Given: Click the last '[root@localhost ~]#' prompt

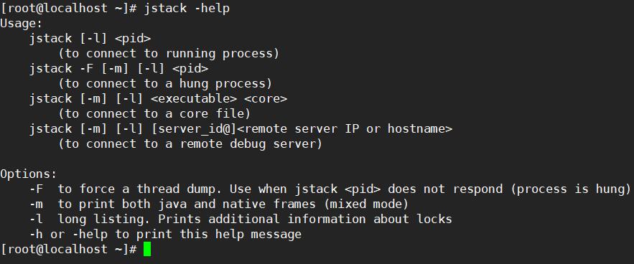Looking at the screenshot, I should click(69, 250).
